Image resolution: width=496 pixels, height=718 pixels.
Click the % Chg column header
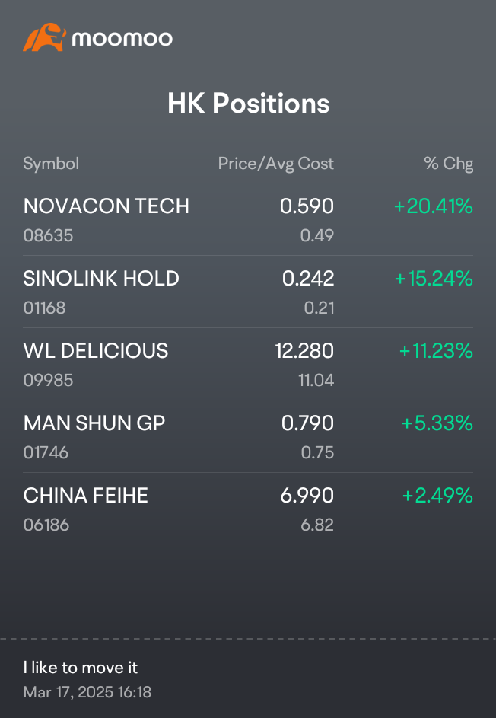click(448, 164)
